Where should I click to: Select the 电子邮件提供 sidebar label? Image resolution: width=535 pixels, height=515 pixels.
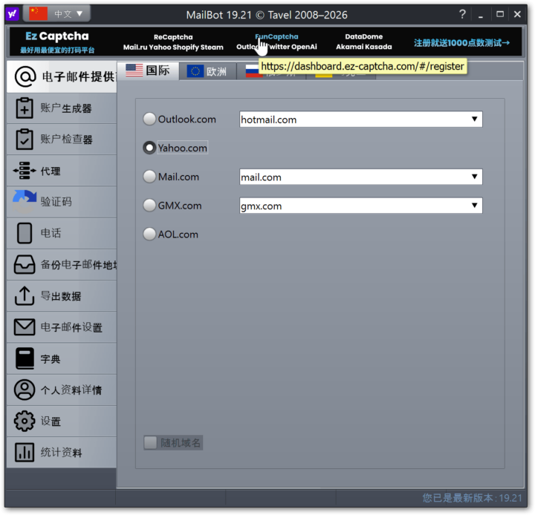[x=79, y=76]
